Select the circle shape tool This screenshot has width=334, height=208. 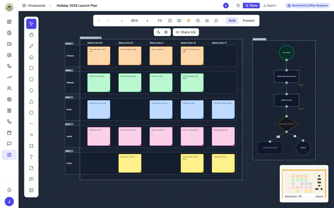[x=31, y=79]
